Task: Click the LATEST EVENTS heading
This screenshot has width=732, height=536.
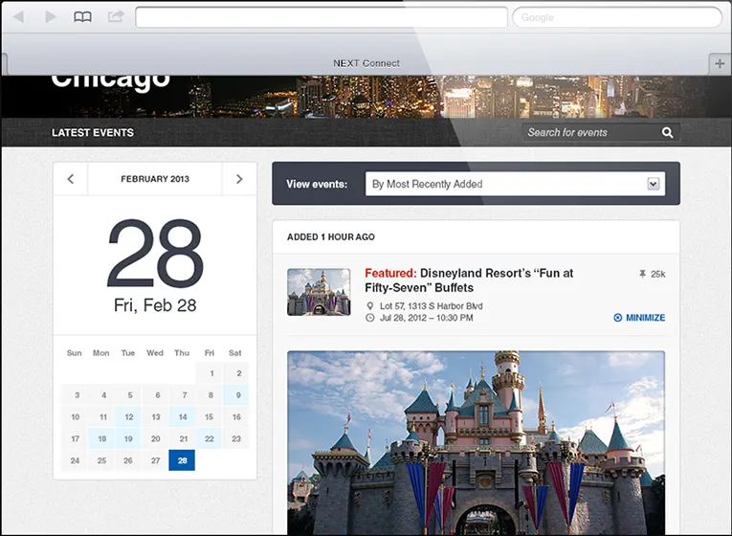Action: [93, 133]
